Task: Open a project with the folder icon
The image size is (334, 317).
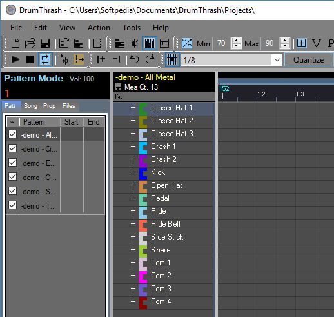Action: pyautogui.click(x=30, y=43)
